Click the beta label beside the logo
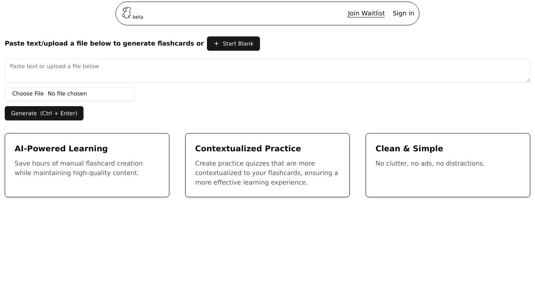Viewport: 535px width, 301px height. click(x=138, y=17)
